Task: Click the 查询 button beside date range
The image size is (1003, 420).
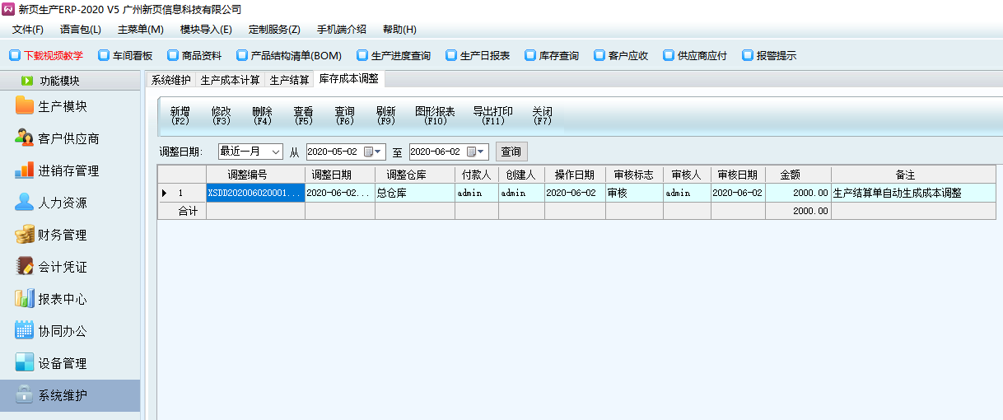Action: pos(511,152)
